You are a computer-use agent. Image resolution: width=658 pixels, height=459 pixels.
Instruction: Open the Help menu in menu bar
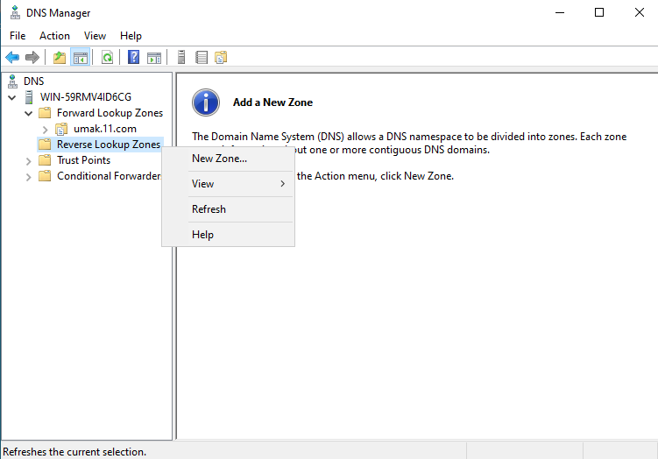131,36
